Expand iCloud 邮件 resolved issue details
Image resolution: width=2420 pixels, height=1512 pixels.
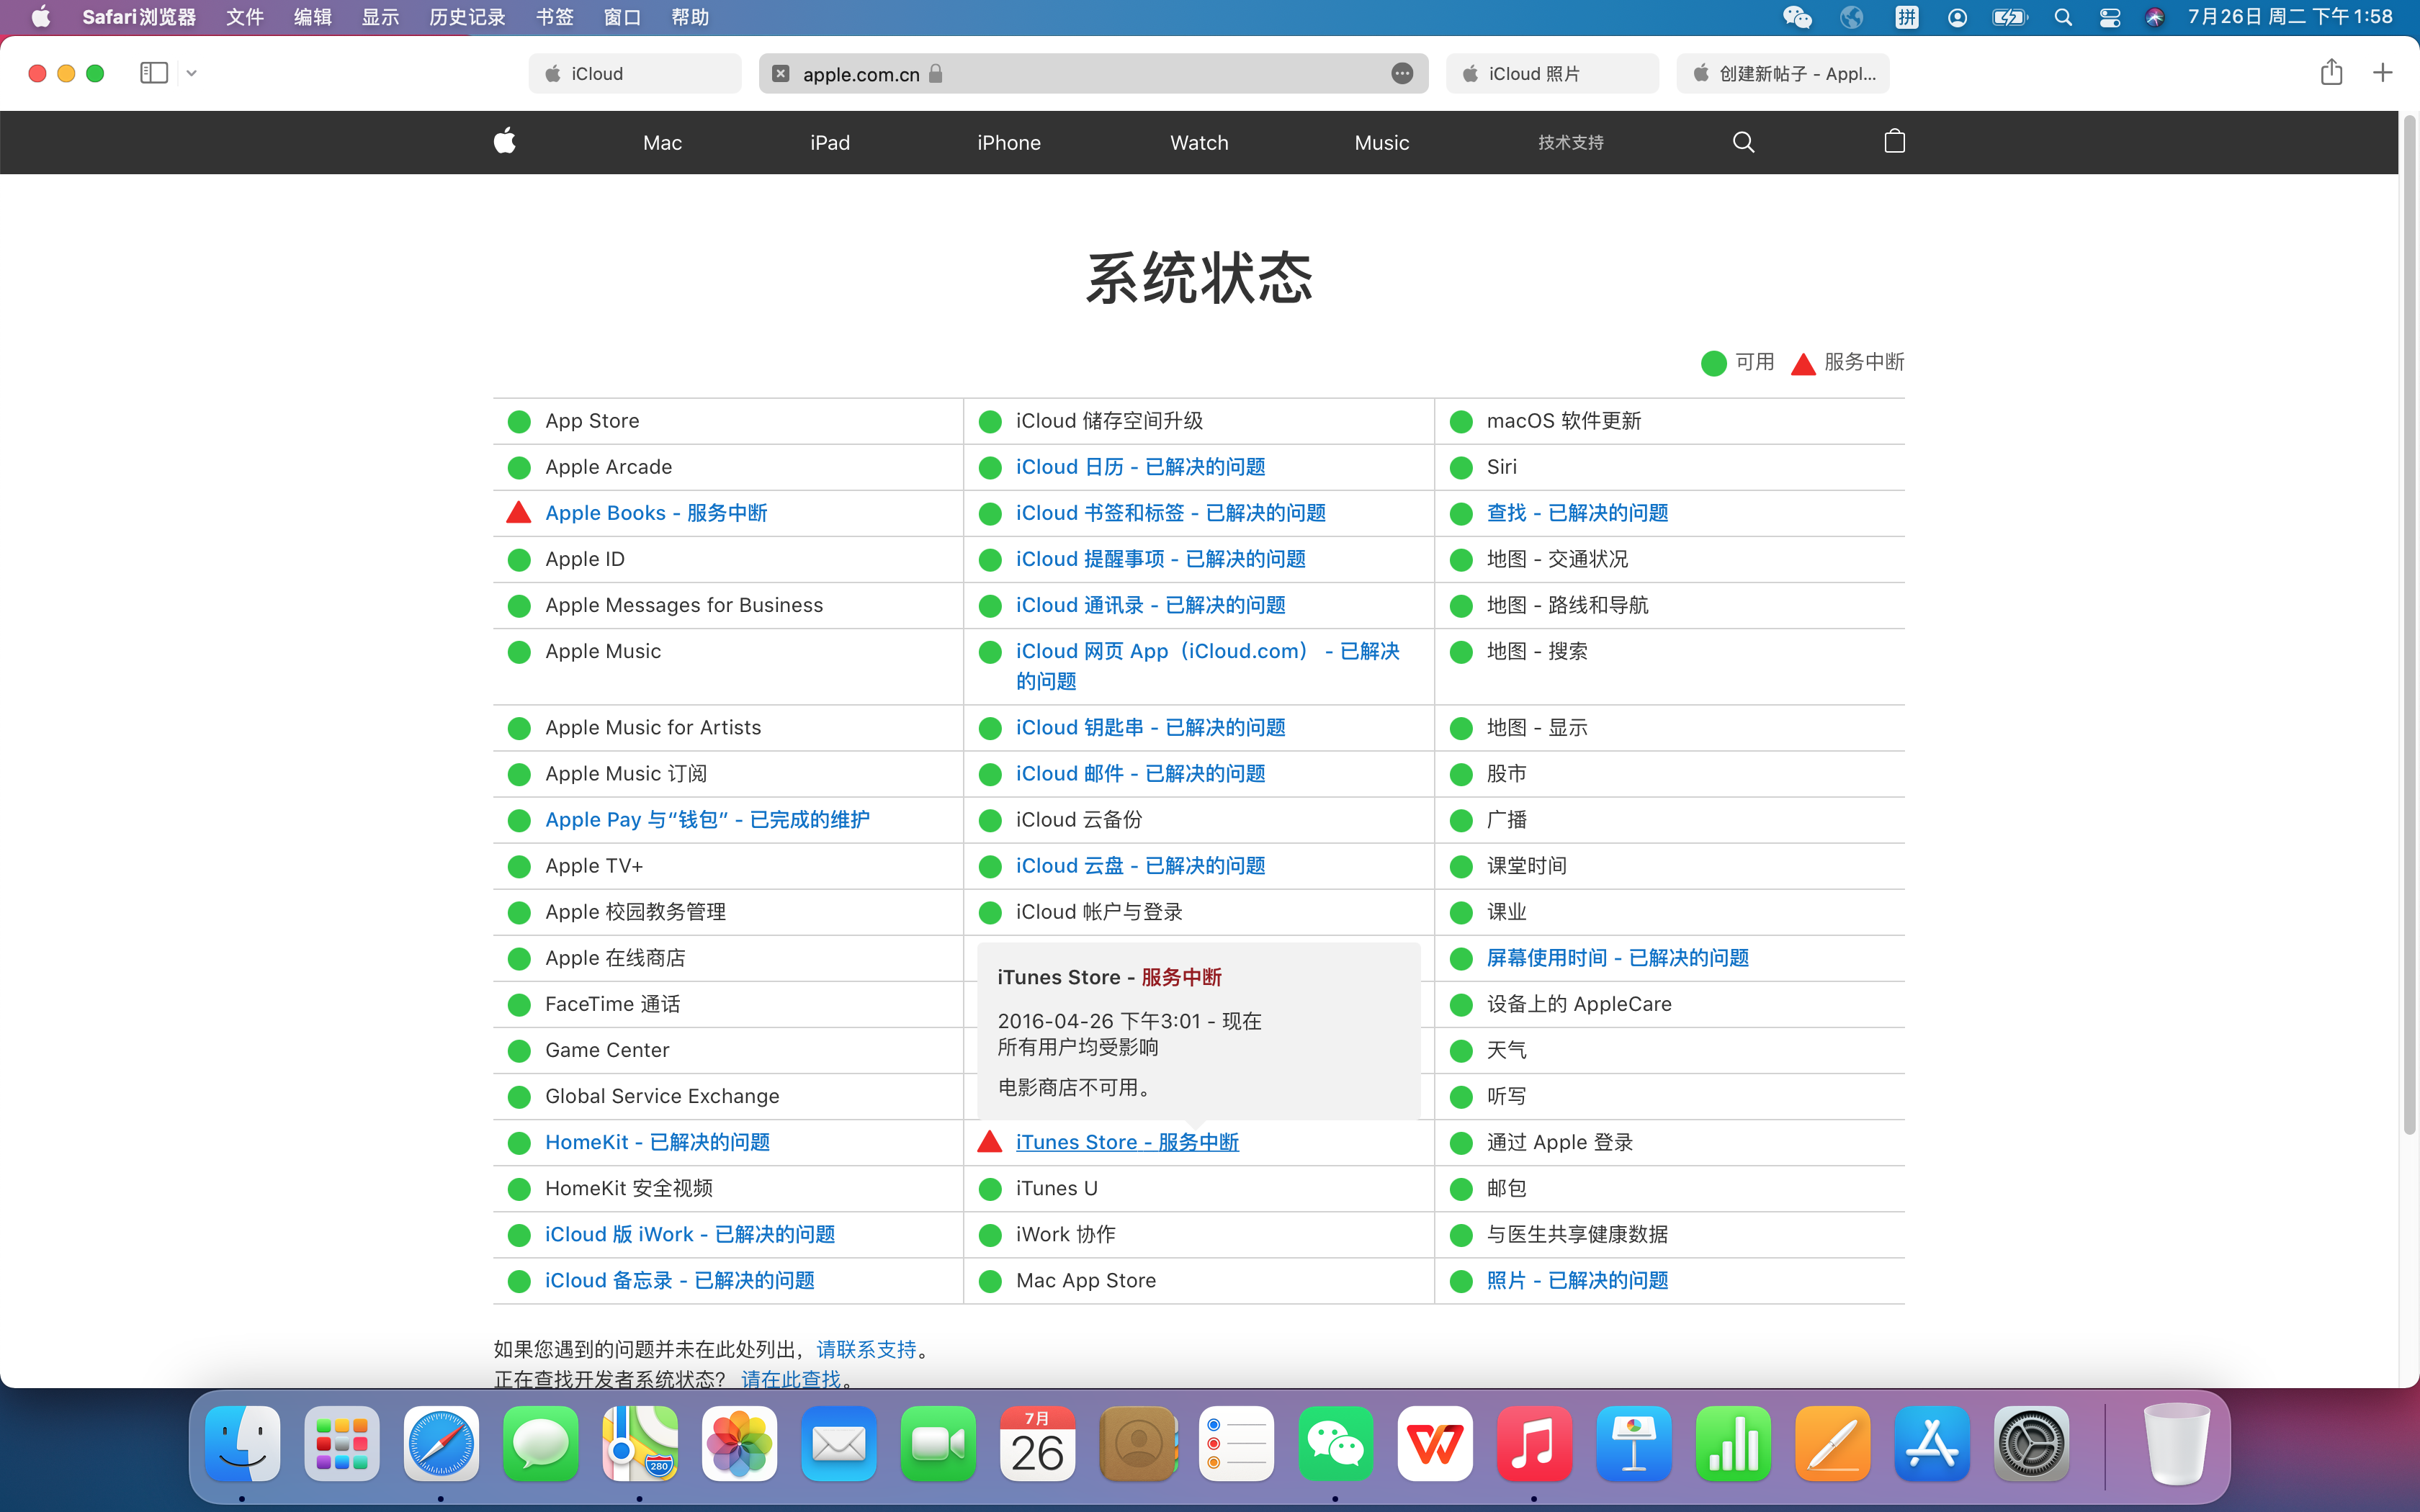pyautogui.click(x=1140, y=774)
